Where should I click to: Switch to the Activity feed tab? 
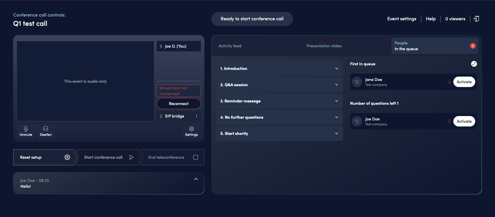click(230, 46)
